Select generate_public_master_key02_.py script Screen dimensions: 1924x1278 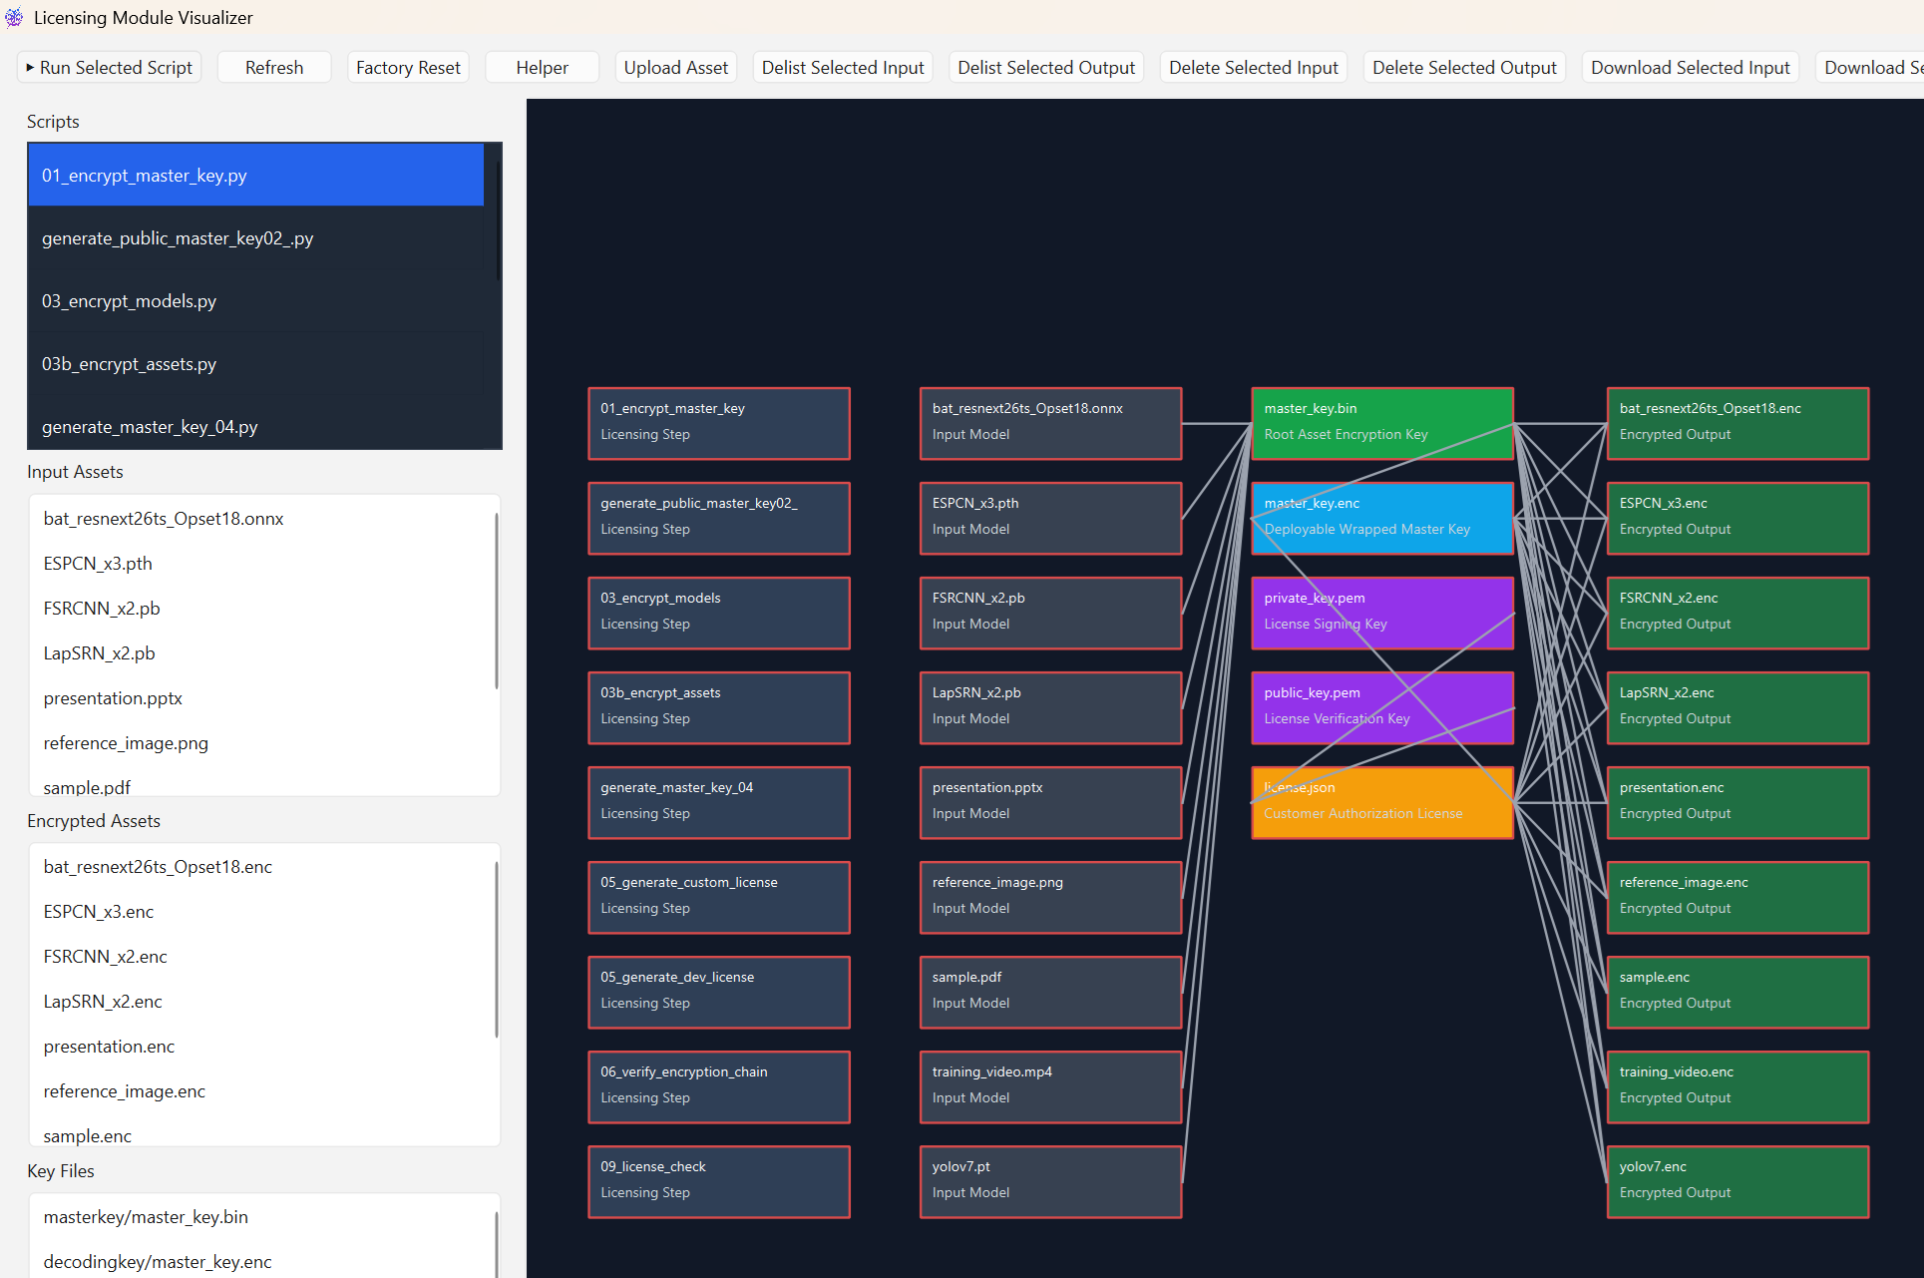tap(256, 237)
